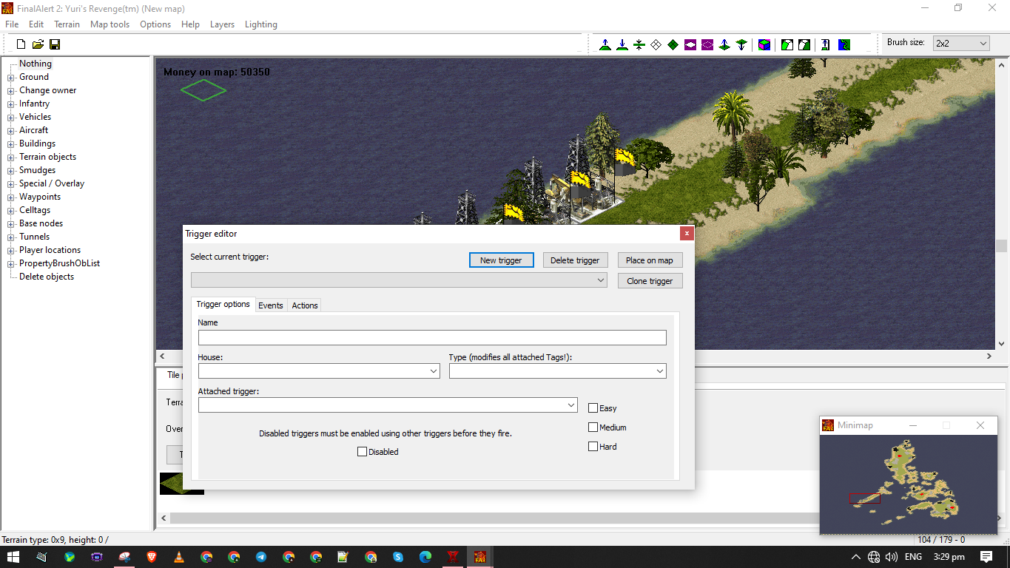Select Nothing in the object tree

point(36,64)
